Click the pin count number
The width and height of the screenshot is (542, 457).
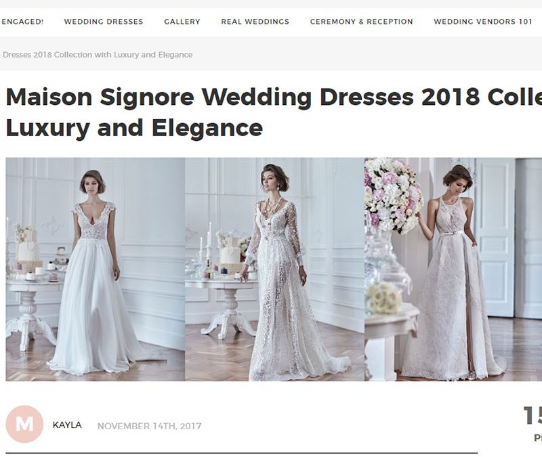(x=533, y=416)
